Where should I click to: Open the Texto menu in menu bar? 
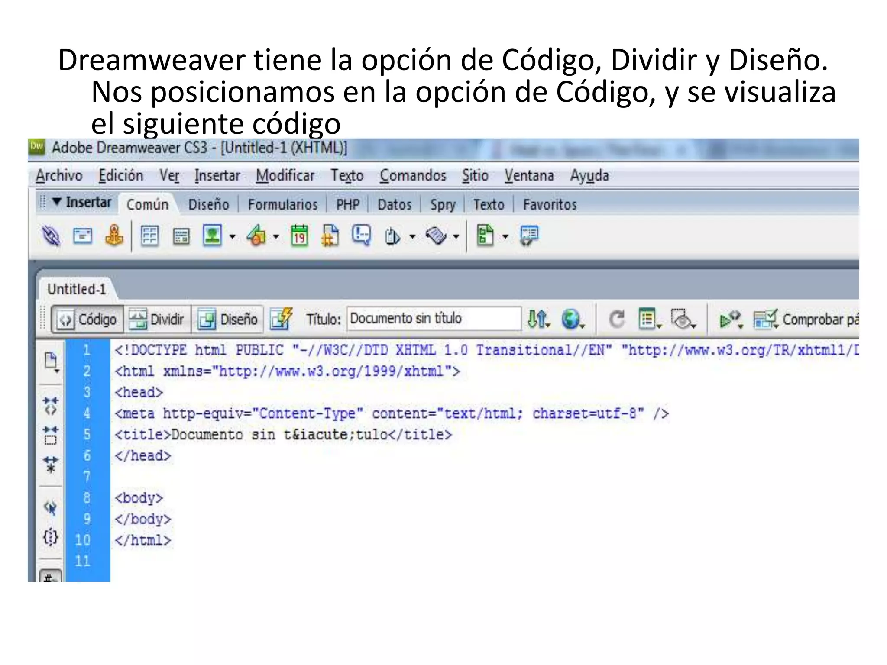point(347,175)
